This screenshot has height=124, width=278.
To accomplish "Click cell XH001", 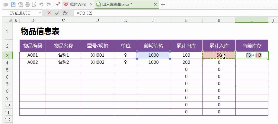I will coord(97,55).
